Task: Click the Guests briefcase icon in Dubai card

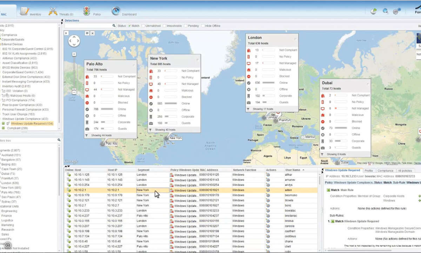Action: (323, 148)
